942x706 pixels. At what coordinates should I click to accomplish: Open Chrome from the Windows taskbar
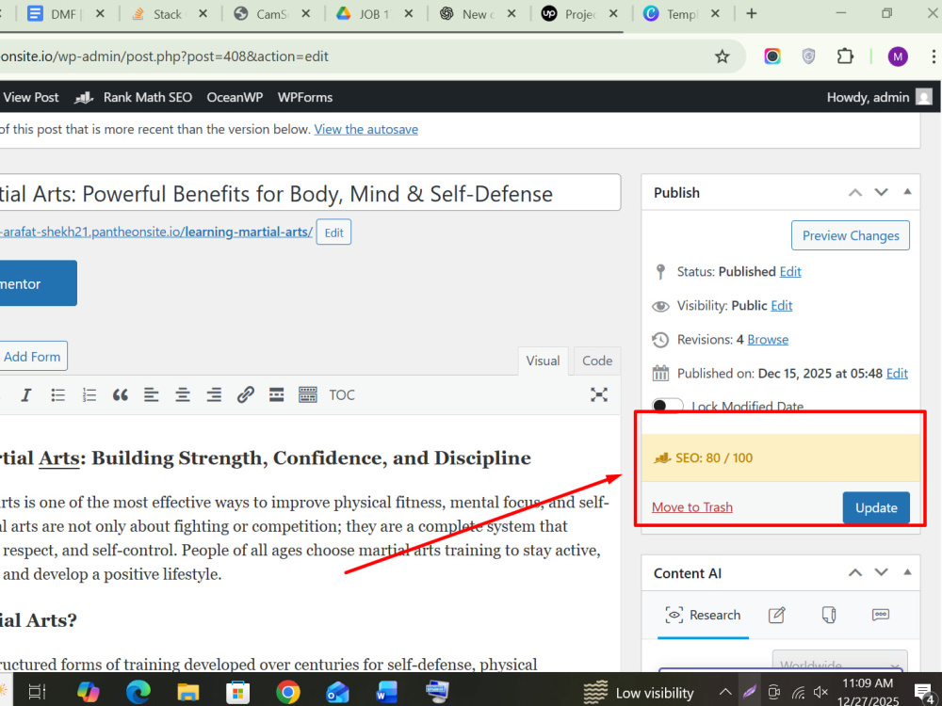287,692
